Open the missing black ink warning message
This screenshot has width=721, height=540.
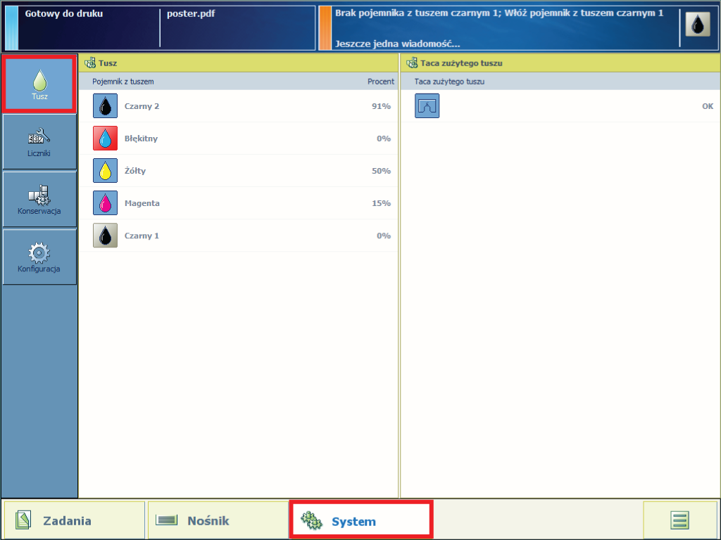coord(499,13)
